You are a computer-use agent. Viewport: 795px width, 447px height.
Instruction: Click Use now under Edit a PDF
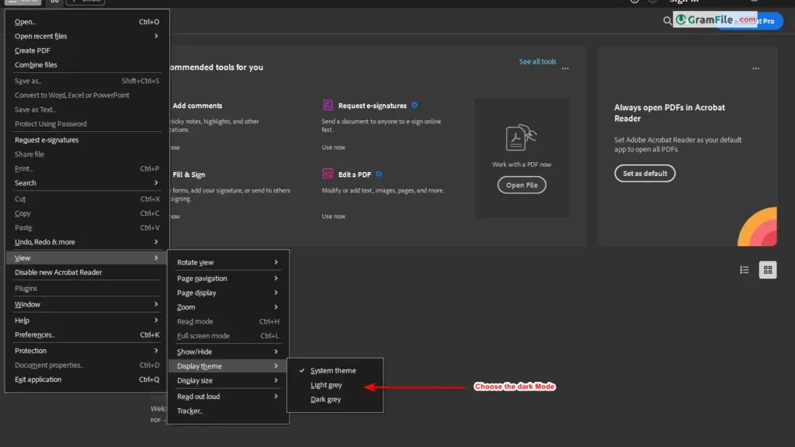click(333, 217)
